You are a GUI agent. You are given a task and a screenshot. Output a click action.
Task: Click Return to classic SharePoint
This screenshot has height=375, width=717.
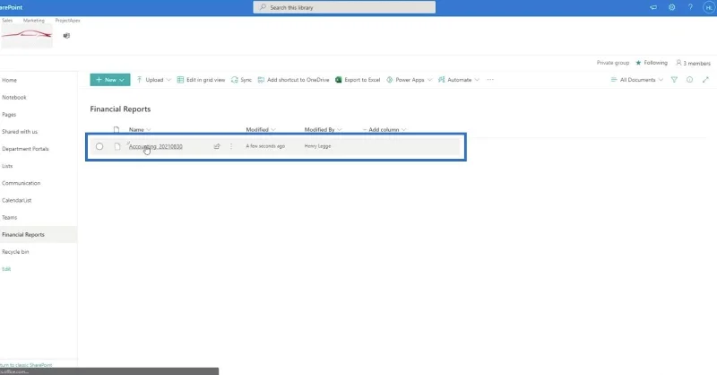26,365
